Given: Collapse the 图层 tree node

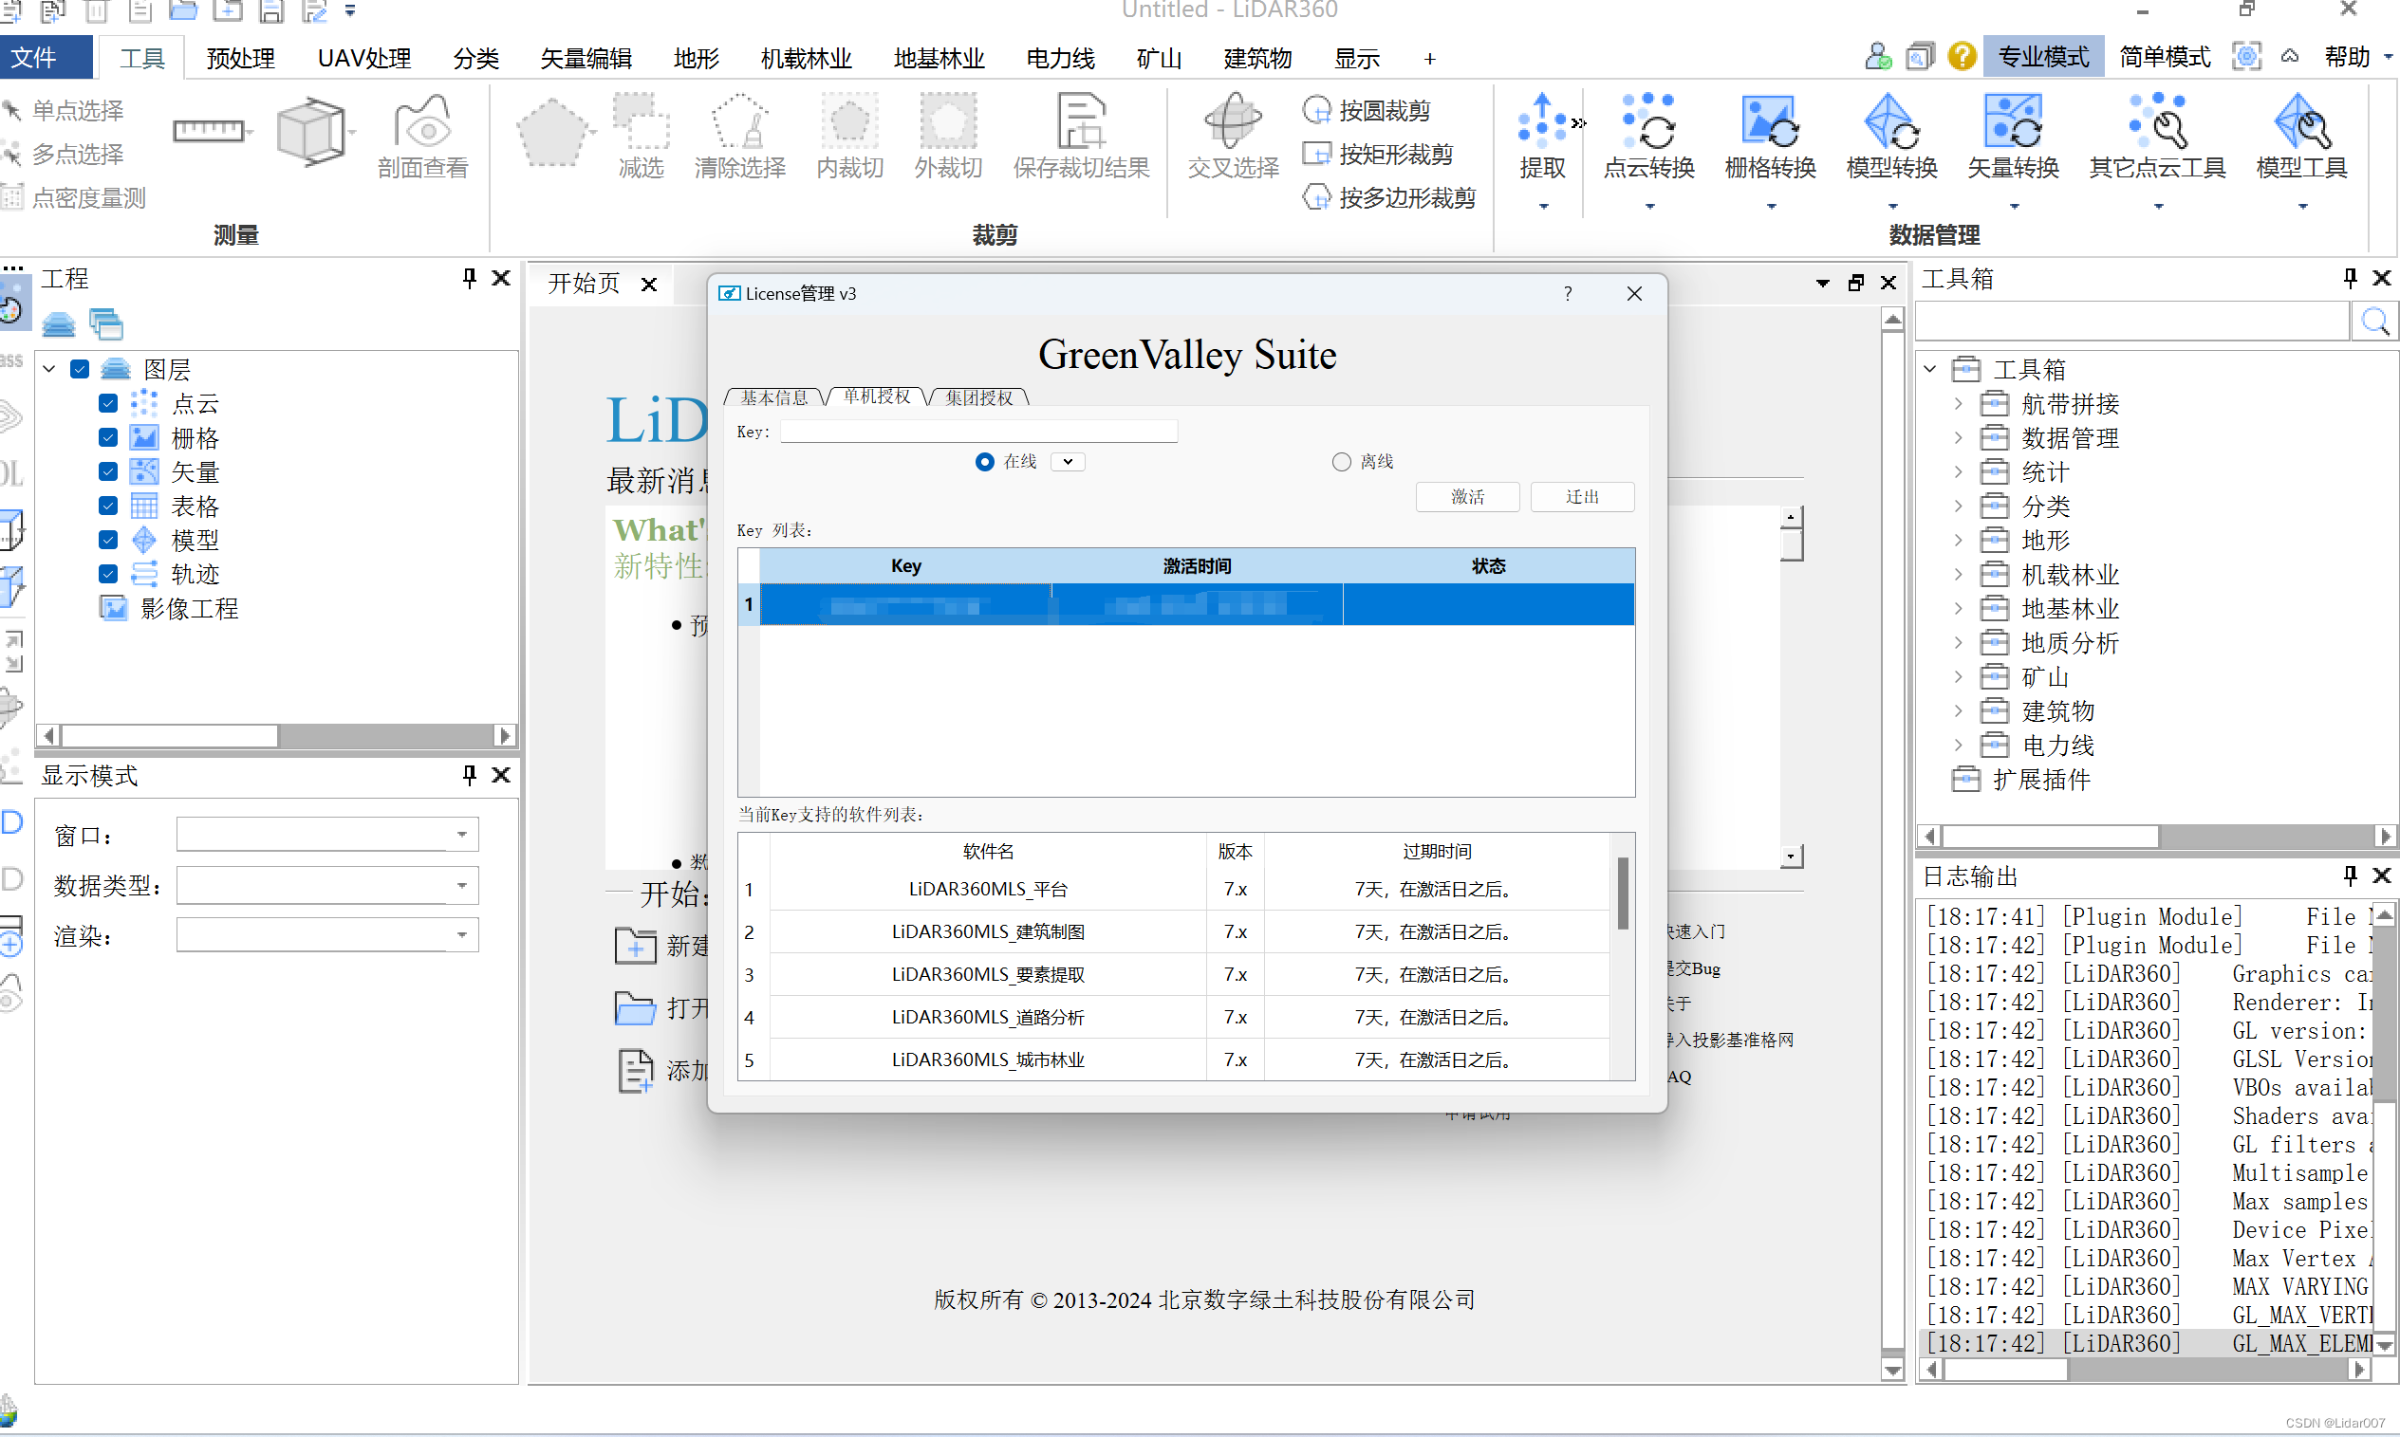Looking at the screenshot, I should [x=49, y=369].
